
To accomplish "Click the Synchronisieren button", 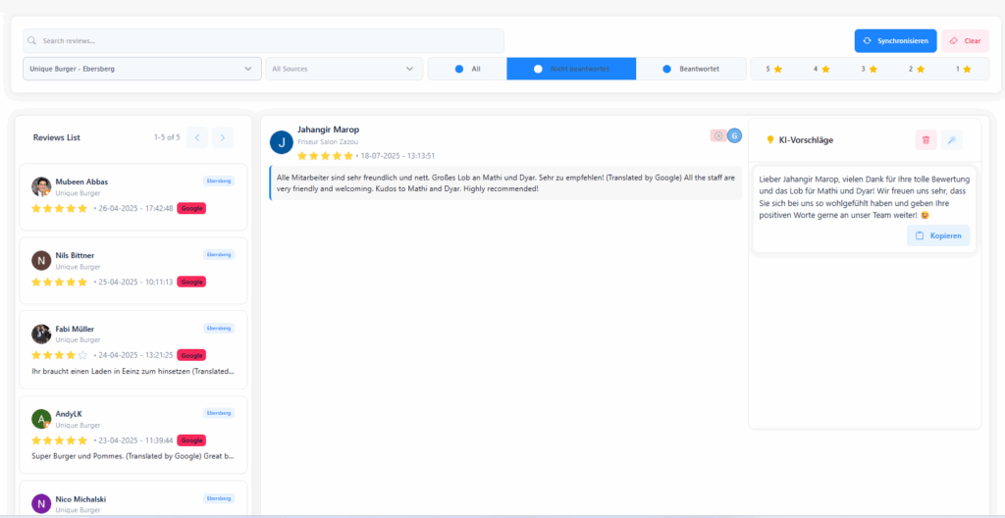I will [x=895, y=41].
